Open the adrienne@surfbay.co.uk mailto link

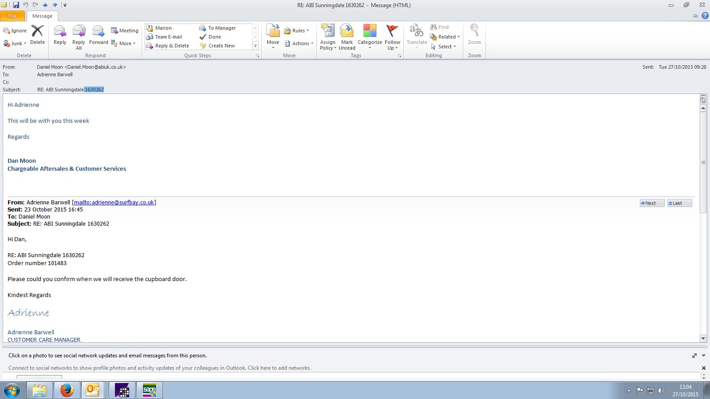114,202
